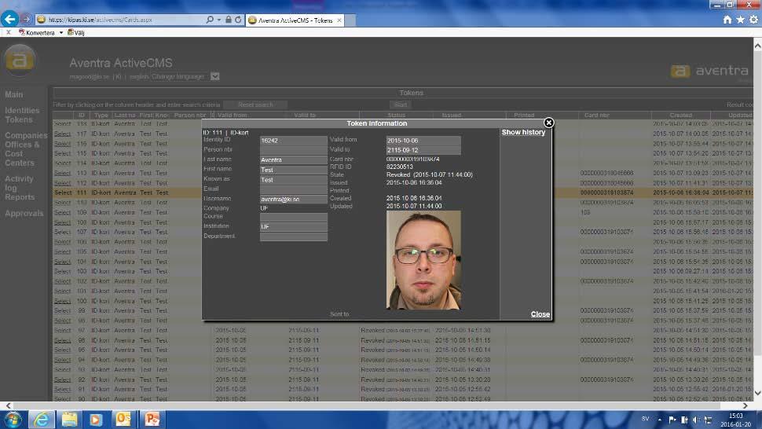Open browser Tools gear icon
The height and width of the screenshot is (429, 762).
(x=753, y=20)
